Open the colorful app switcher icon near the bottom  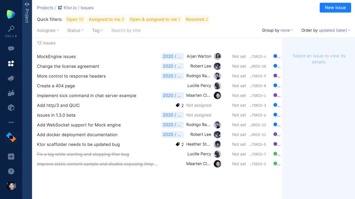click(11, 137)
